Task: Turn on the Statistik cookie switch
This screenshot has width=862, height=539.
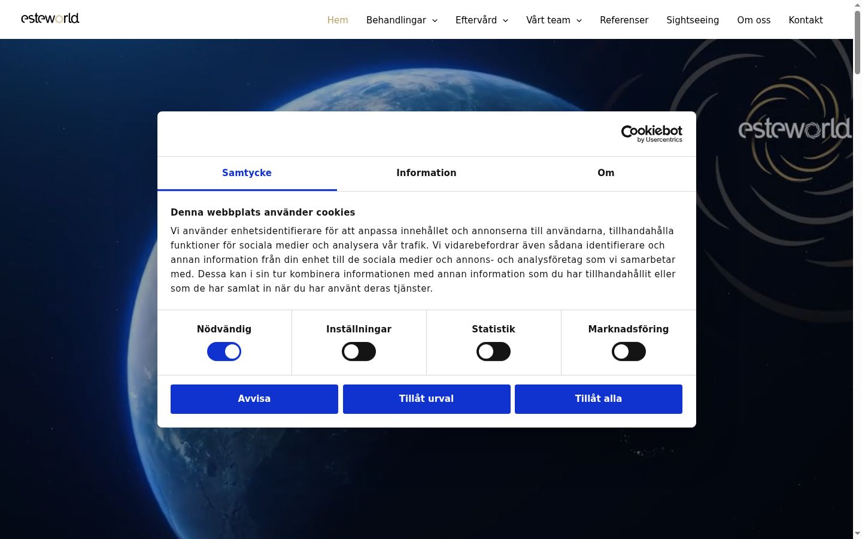Action: (493, 352)
